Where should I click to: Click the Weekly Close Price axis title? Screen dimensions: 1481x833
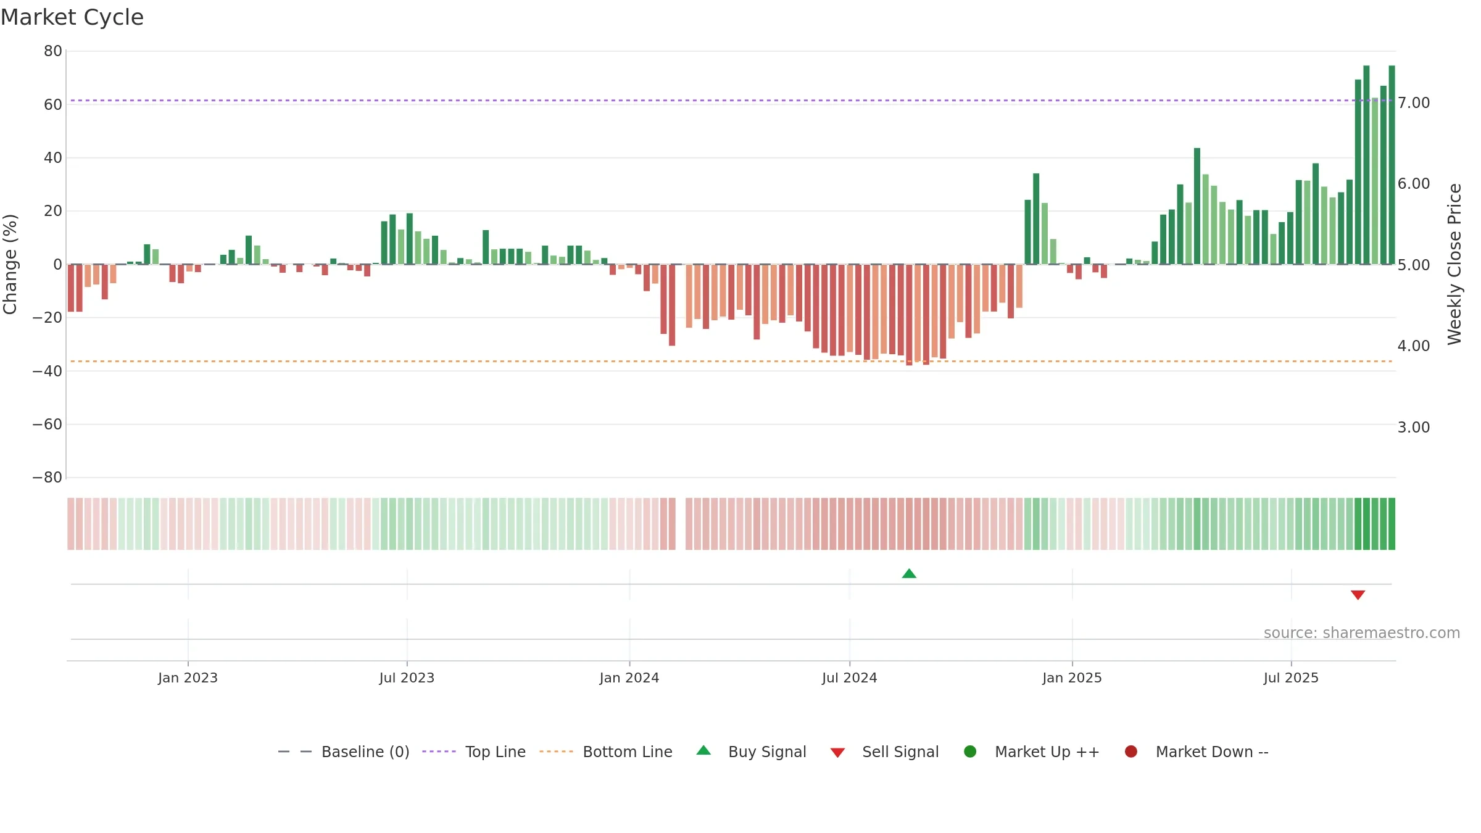(x=1454, y=264)
